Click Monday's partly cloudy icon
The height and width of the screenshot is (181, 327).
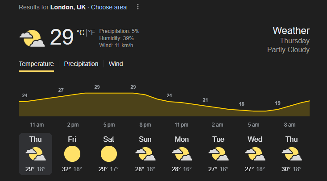tap(182, 154)
